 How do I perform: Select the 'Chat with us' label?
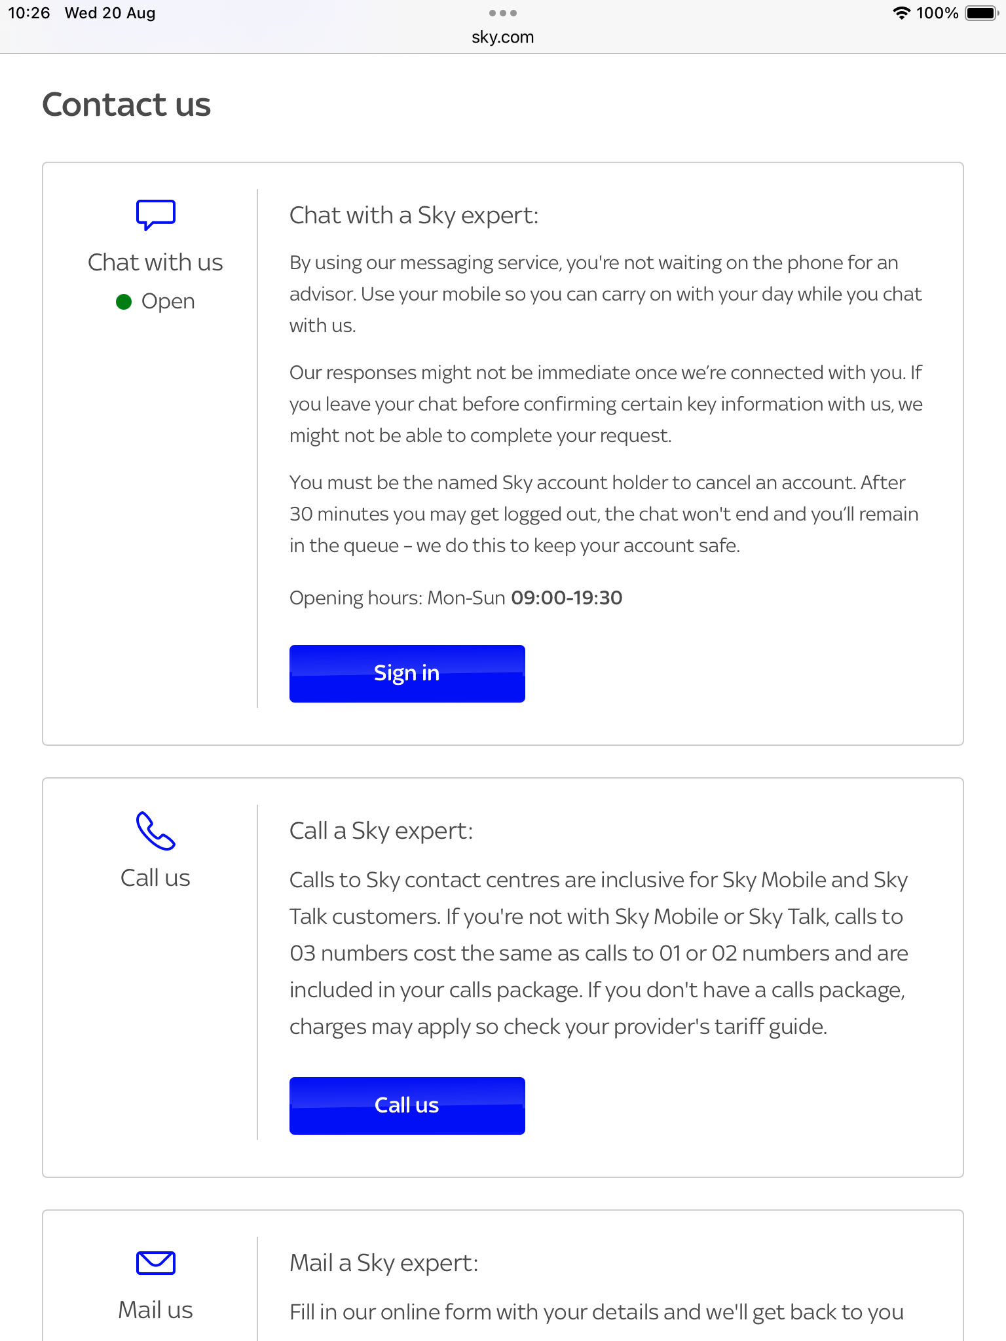pyautogui.click(x=155, y=263)
